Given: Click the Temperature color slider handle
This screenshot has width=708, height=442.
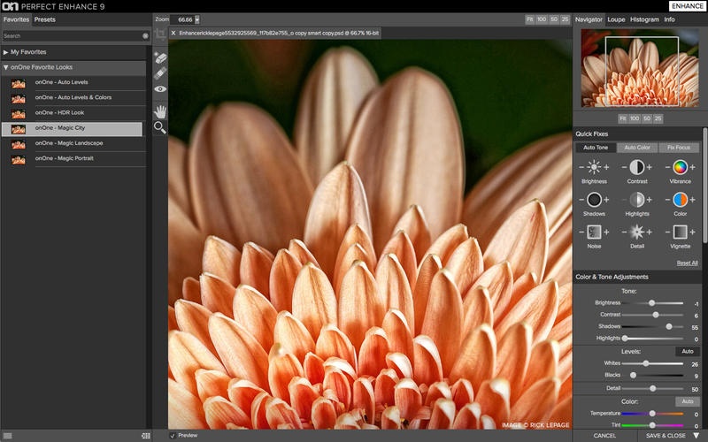Looking at the screenshot, I should (652, 413).
